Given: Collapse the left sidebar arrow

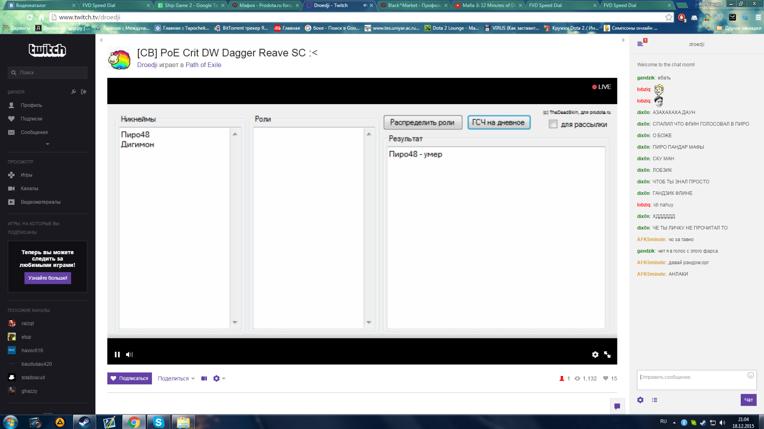Looking at the screenshot, I should (x=101, y=40).
